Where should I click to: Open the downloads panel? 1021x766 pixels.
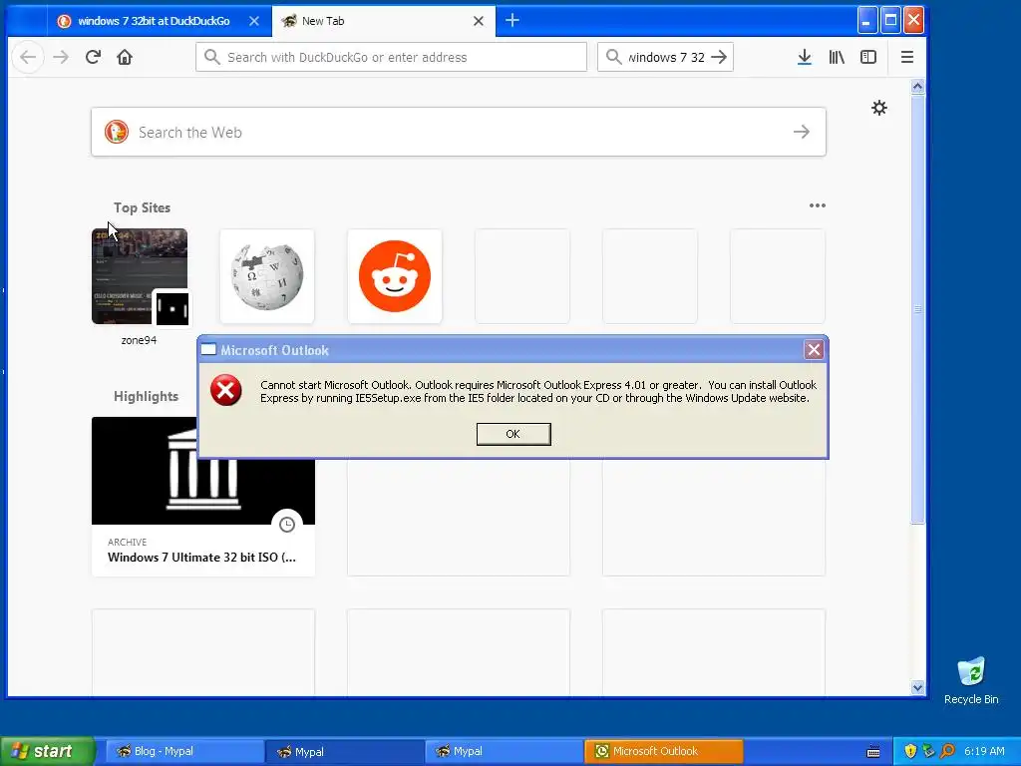pos(805,57)
